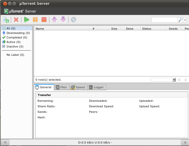
Task: Click the All category list icon
Action: [x=4, y=28]
